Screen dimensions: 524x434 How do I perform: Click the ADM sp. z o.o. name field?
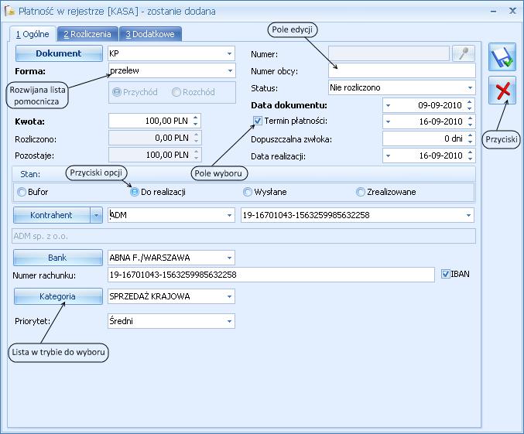click(x=244, y=236)
